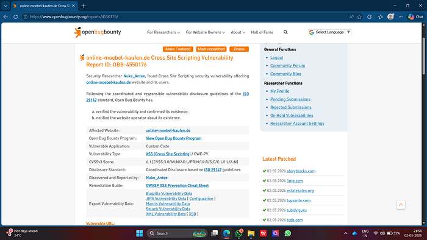Open the XSD schema link
Image resolution: width=427 pixels, height=240 pixels.
192,214
